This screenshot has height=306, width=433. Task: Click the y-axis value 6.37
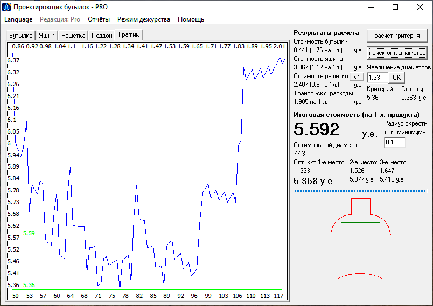[13, 60]
